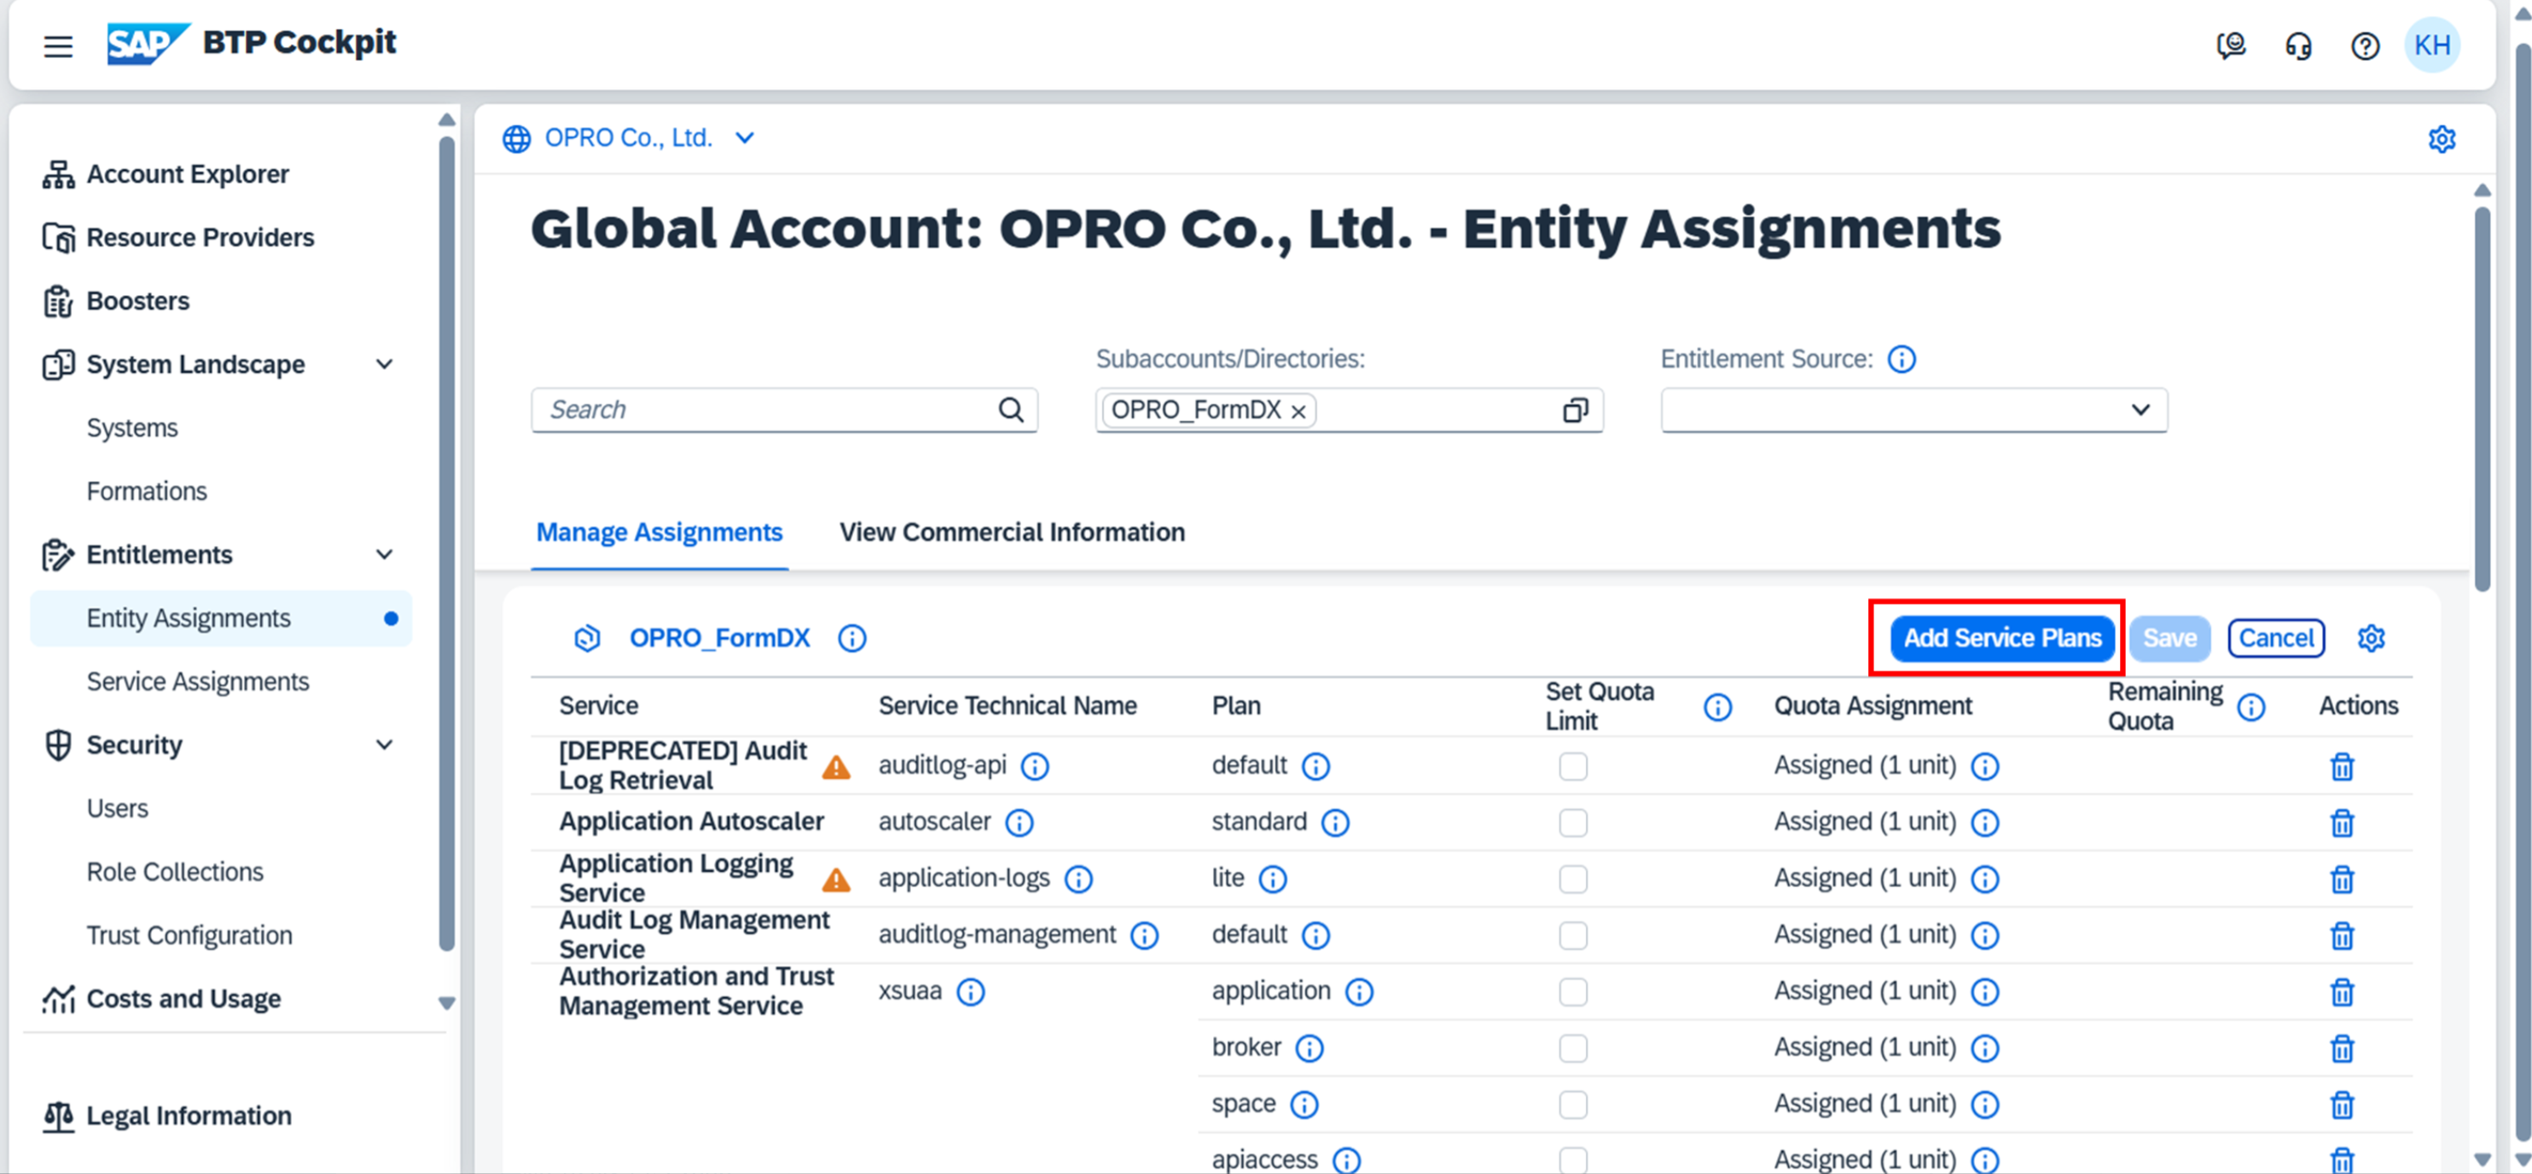Click the Add Service Plans button
This screenshot has width=2532, height=1174.
coord(2001,638)
